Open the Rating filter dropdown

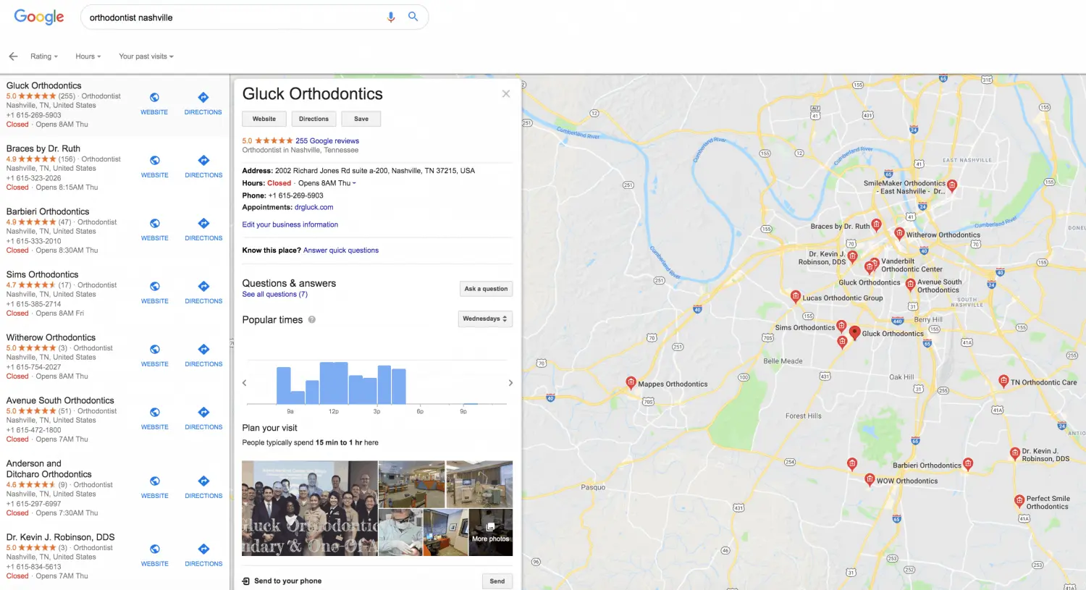pos(43,56)
